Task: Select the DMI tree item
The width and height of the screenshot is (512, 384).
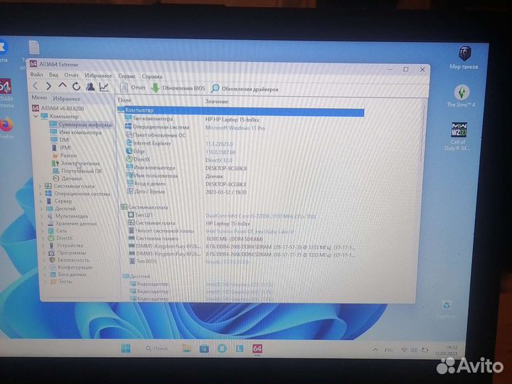Action: [60, 140]
